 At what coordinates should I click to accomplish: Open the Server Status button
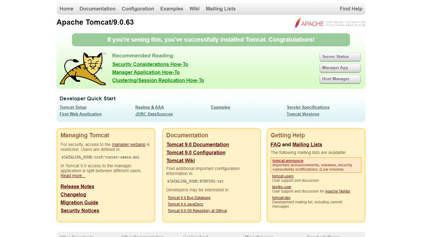tap(340, 57)
